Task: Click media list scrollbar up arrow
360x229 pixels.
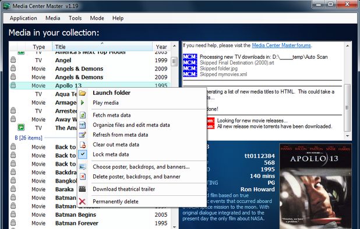Action: point(175,46)
